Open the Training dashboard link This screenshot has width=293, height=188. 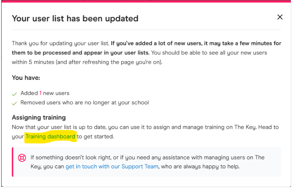50,137
